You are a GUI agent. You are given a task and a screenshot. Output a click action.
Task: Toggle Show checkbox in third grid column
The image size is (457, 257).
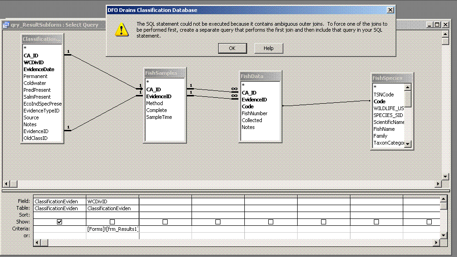(165, 222)
